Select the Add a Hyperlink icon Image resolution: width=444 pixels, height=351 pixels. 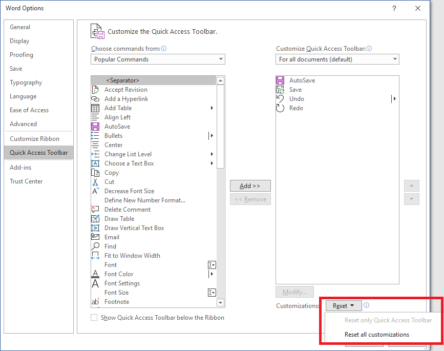point(95,99)
